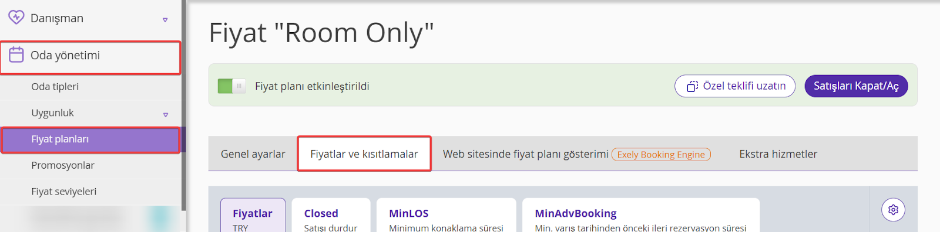This screenshot has height=232, width=940.
Task: Click the Exely Booking Engine badge
Action: pos(661,155)
